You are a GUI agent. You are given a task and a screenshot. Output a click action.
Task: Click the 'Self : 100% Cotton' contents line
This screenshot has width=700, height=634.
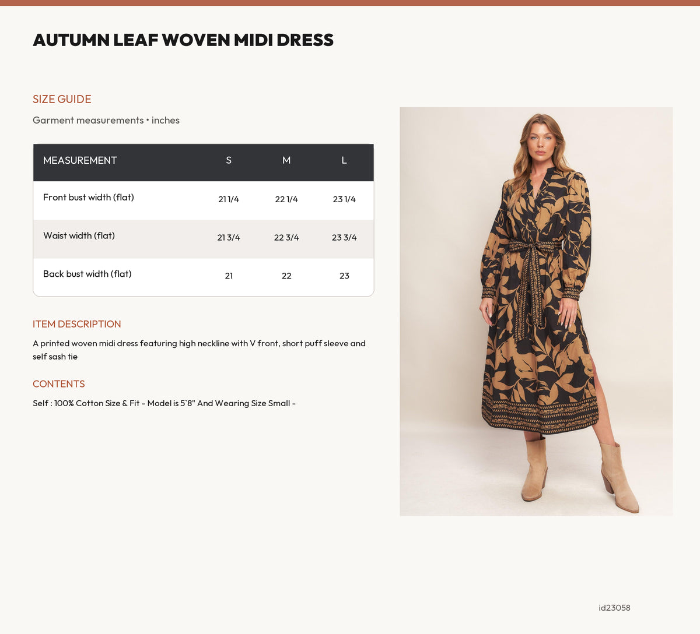[x=164, y=403]
